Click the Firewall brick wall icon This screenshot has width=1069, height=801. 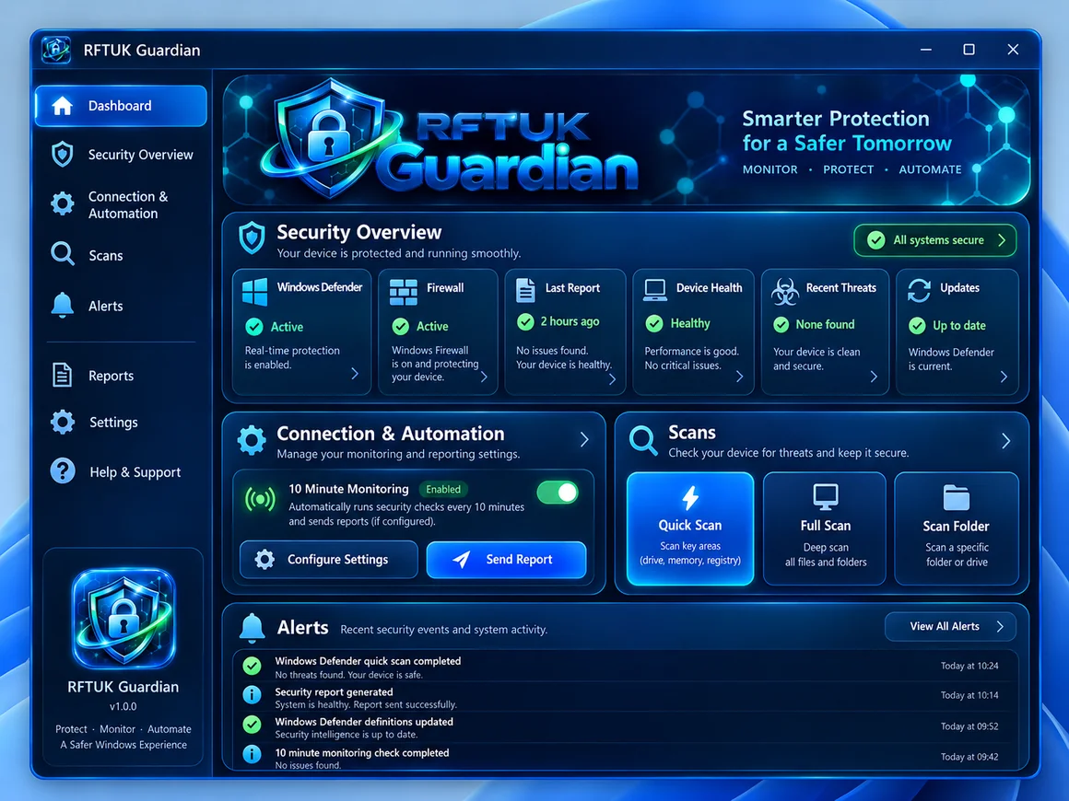click(404, 292)
